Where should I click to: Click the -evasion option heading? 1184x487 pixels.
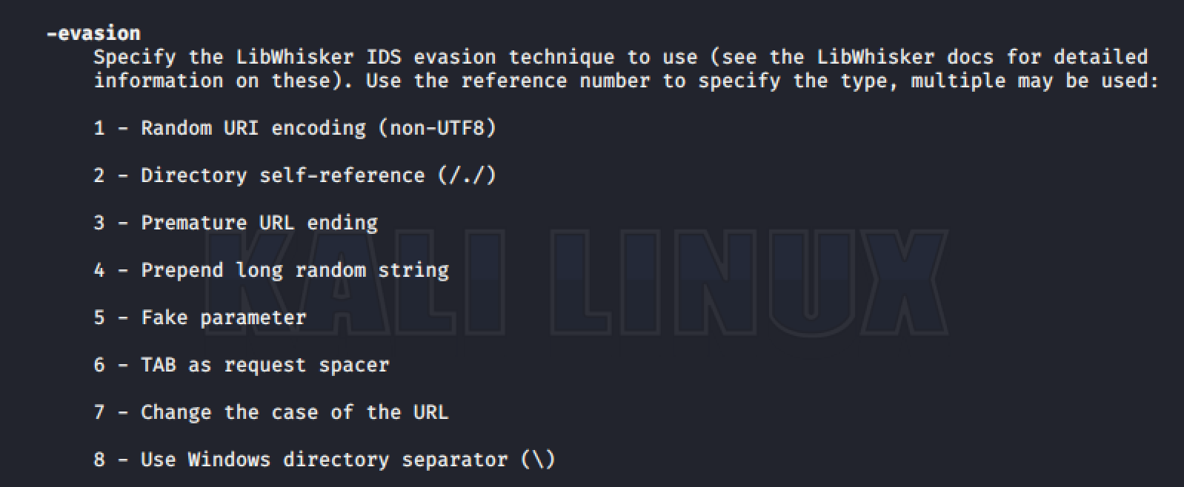[93, 33]
